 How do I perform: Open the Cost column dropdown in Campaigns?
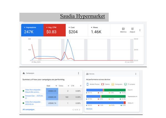(52, 86)
